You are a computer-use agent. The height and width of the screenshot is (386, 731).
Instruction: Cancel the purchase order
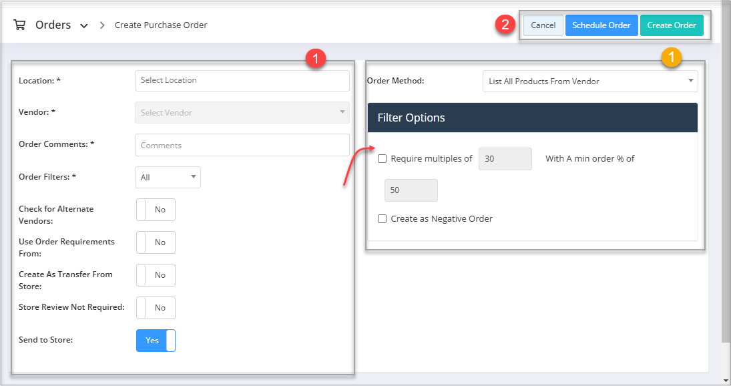543,25
